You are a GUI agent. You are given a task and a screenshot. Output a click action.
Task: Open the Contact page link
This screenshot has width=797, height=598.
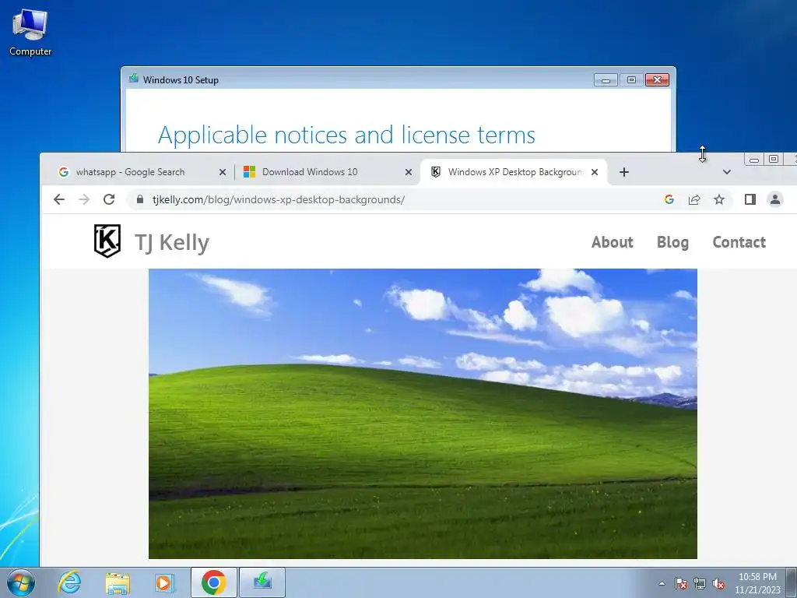[x=739, y=242]
